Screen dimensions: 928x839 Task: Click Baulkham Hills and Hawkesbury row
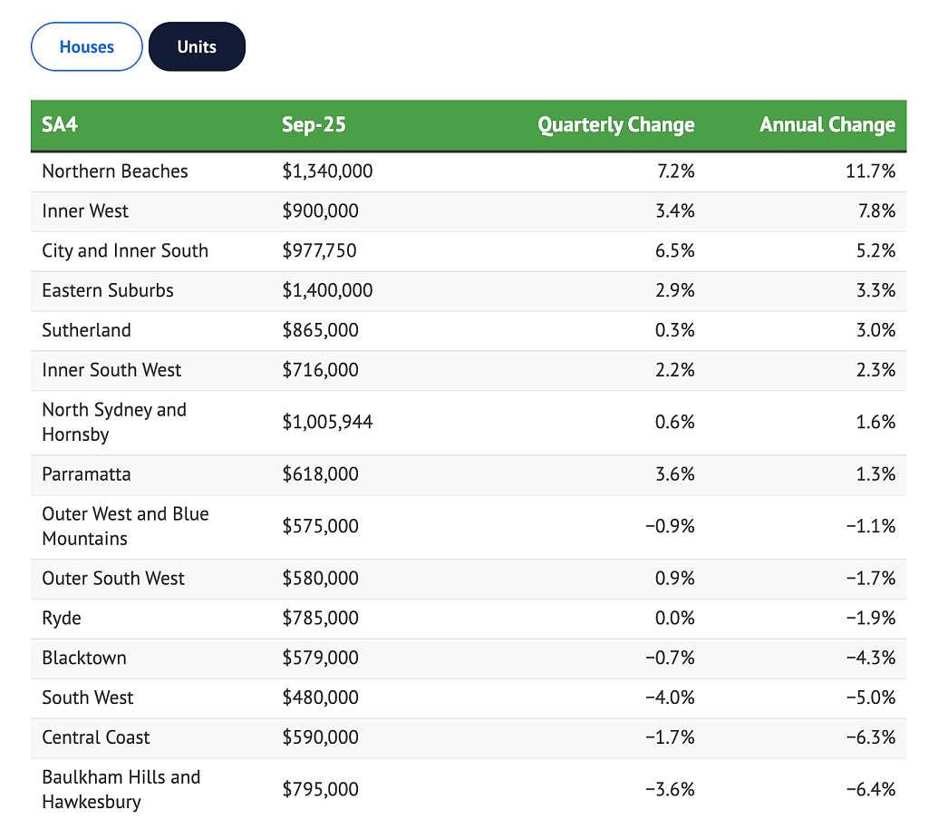(469, 790)
